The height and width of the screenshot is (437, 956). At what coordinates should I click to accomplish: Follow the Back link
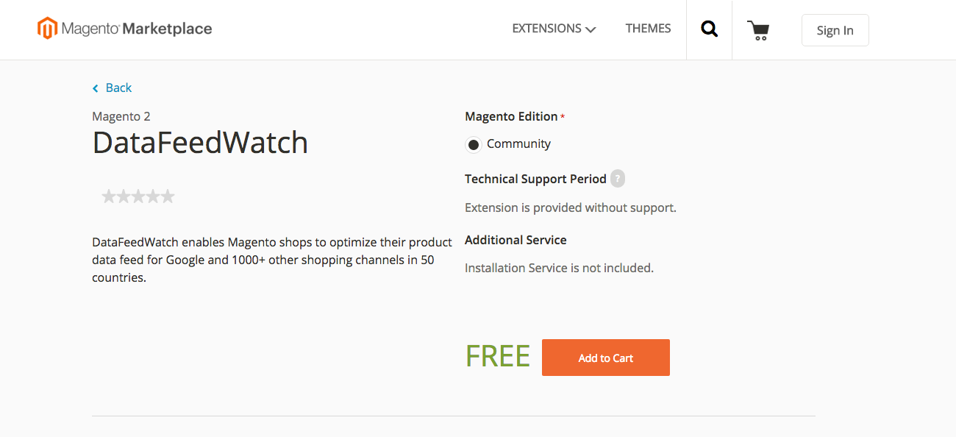[x=118, y=88]
